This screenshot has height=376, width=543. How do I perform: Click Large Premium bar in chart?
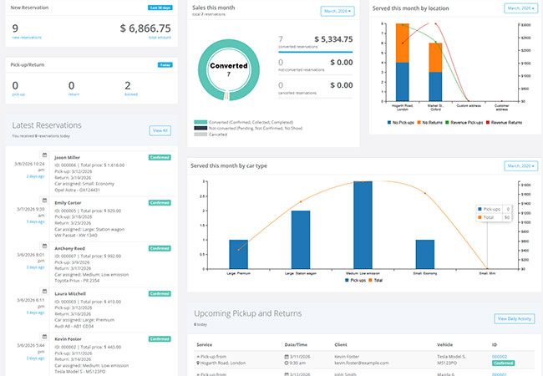coord(239,255)
